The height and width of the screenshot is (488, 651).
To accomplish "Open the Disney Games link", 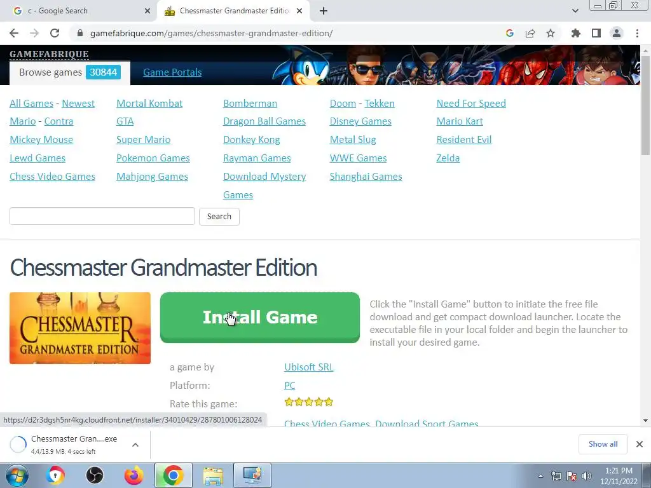I will coord(360,121).
